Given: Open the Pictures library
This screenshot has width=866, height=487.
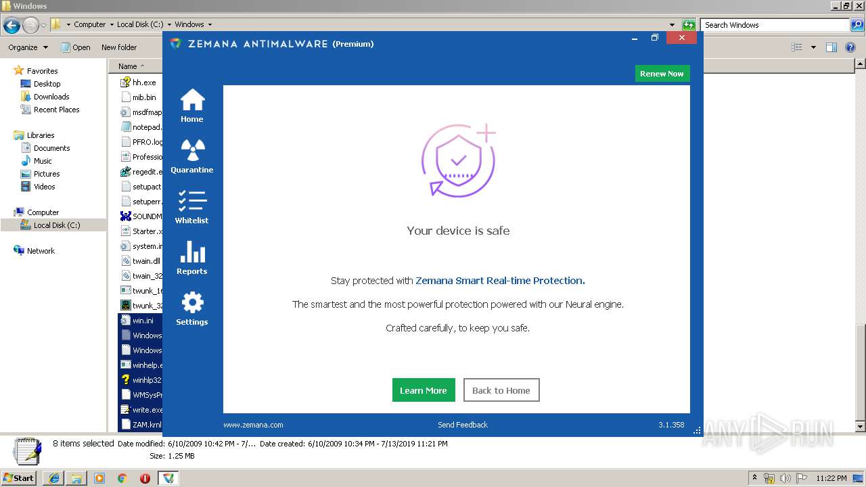Looking at the screenshot, I should pyautogui.click(x=47, y=174).
